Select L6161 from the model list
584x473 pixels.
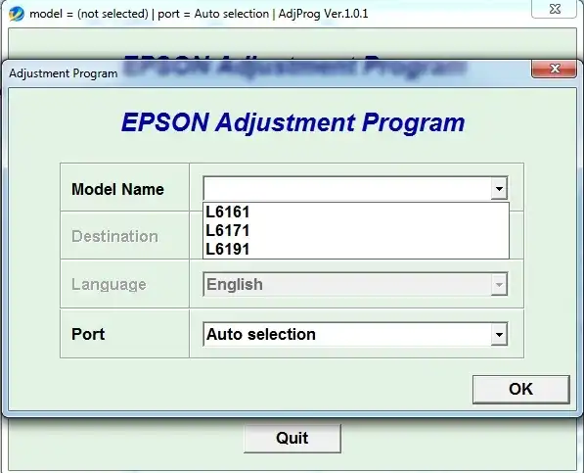356,213
